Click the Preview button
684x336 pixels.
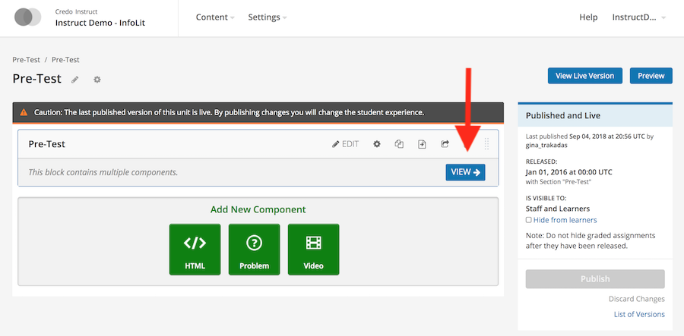click(x=651, y=76)
